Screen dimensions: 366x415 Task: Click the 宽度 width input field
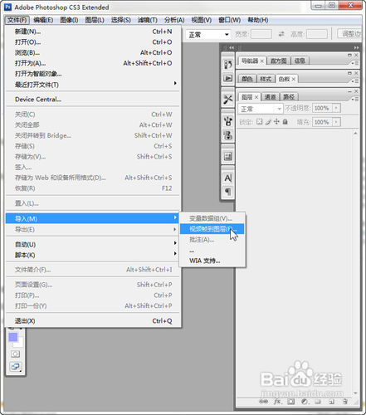261,35
